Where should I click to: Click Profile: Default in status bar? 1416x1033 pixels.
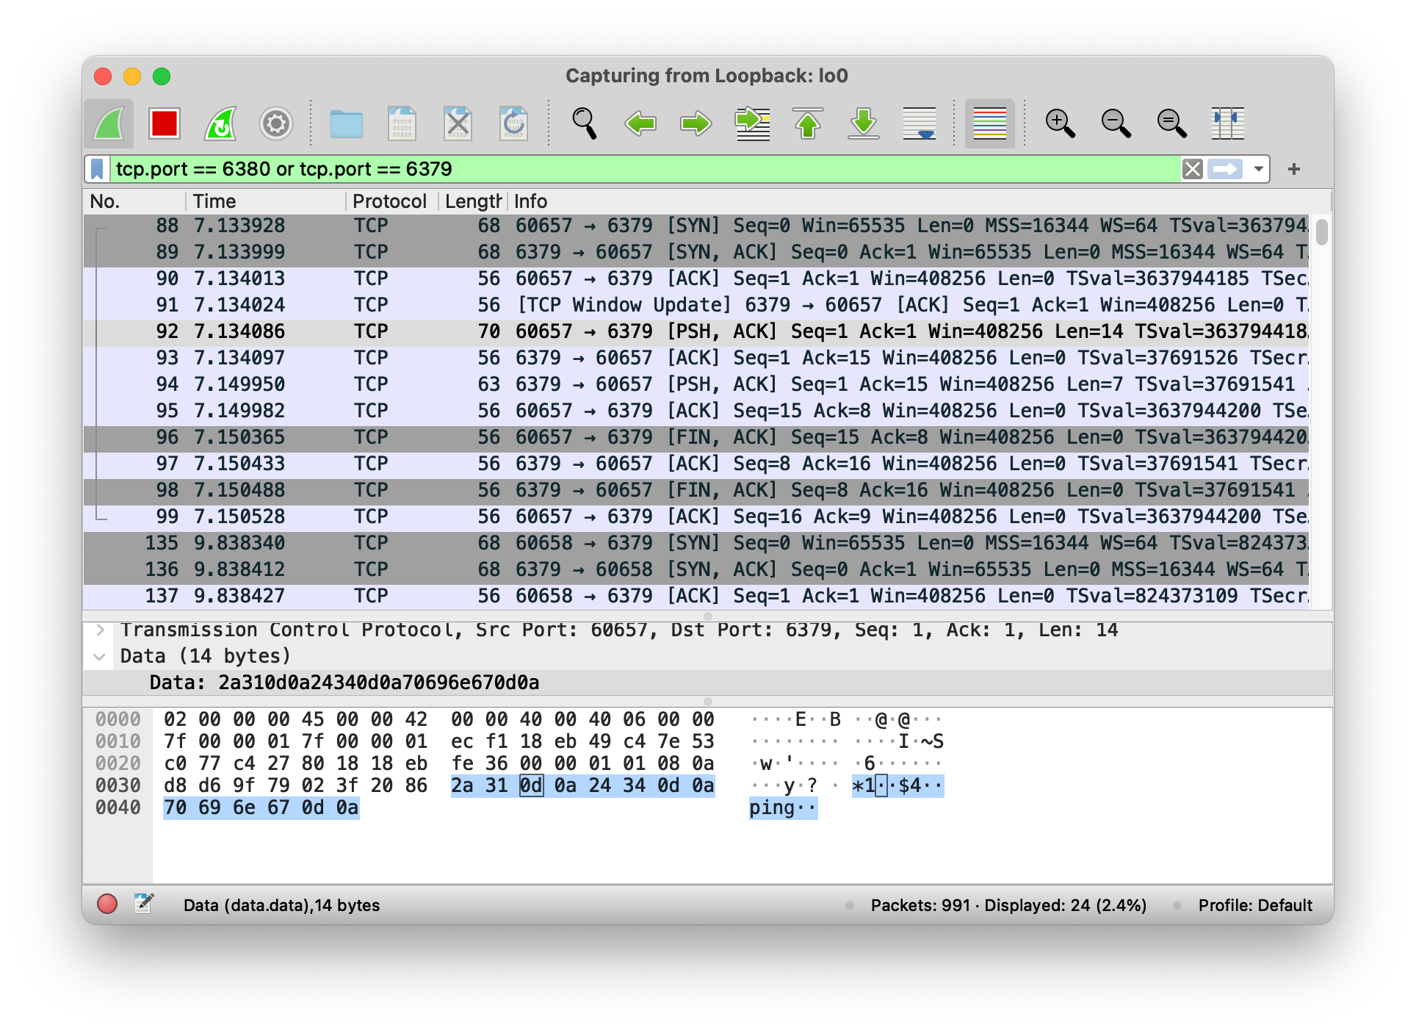pos(1254,905)
